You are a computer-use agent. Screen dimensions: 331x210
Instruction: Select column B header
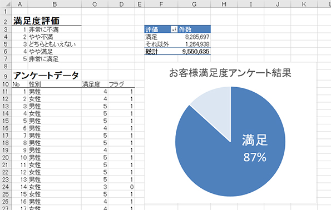pyautogui.click(x=55, y=4)
